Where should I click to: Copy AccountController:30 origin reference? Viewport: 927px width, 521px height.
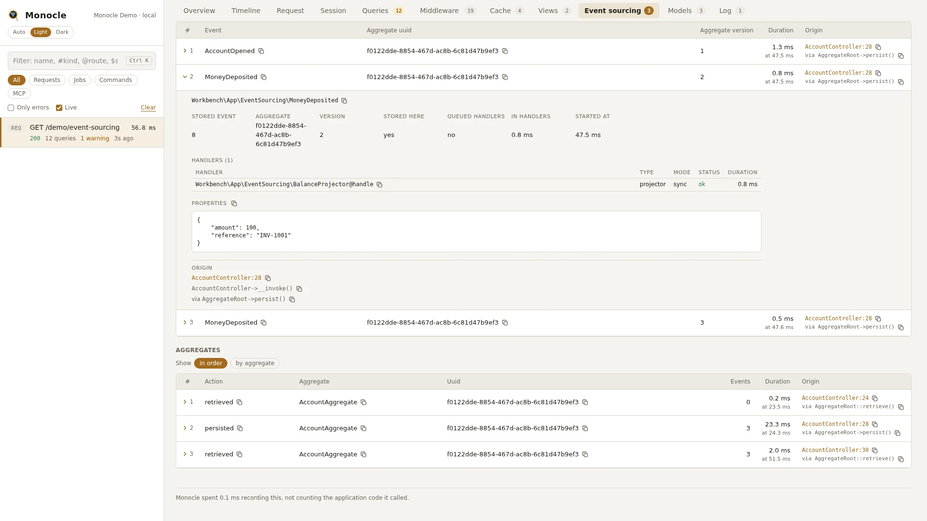pyautogui.click(x=875, y=451)
